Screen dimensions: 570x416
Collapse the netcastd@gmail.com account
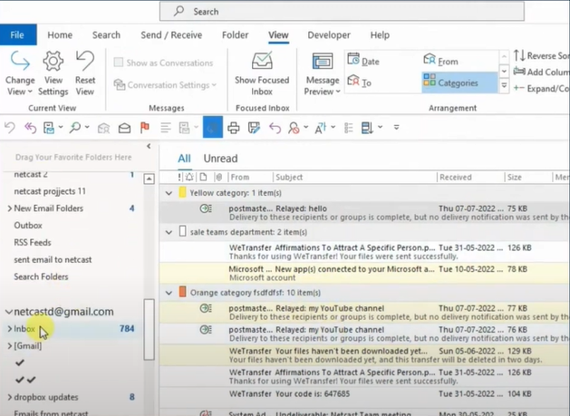(9, 312)
